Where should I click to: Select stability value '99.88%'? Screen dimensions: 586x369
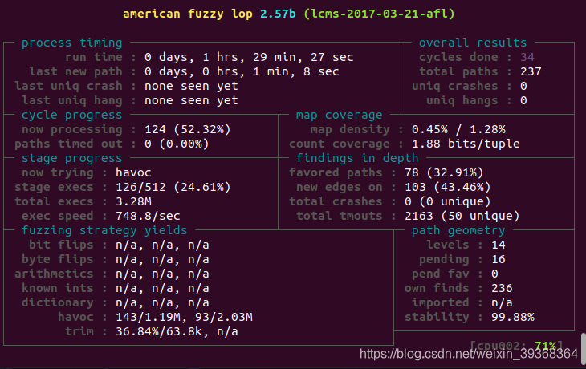pos(513,317)
